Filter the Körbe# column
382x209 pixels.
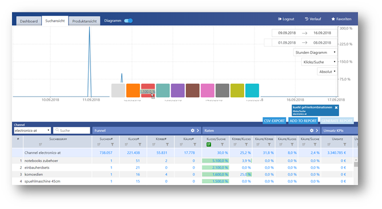(168, 144)
